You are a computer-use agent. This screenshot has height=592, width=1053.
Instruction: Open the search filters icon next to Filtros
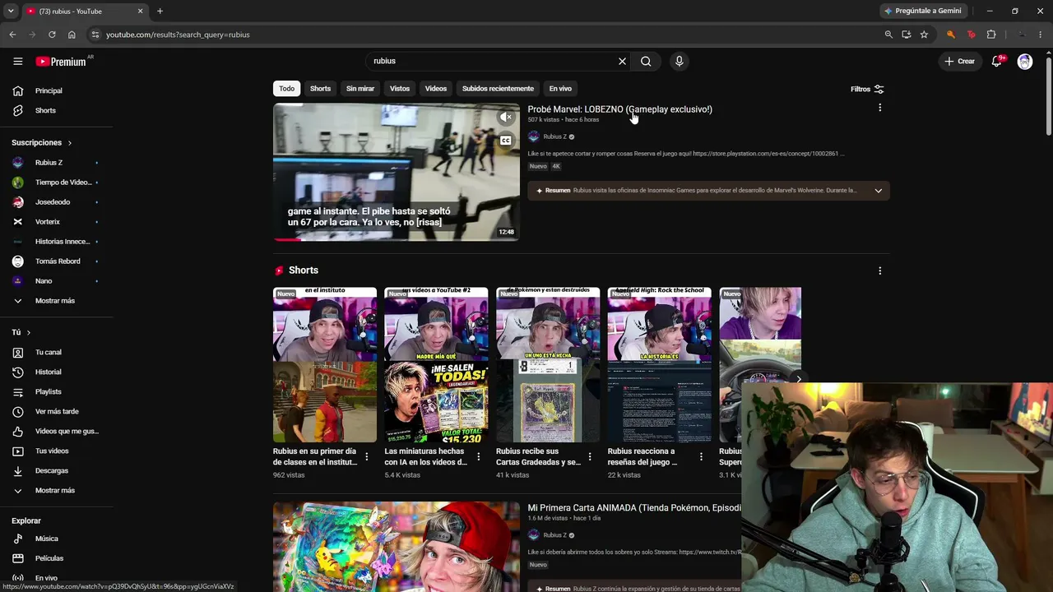click(x=879, y=89)
